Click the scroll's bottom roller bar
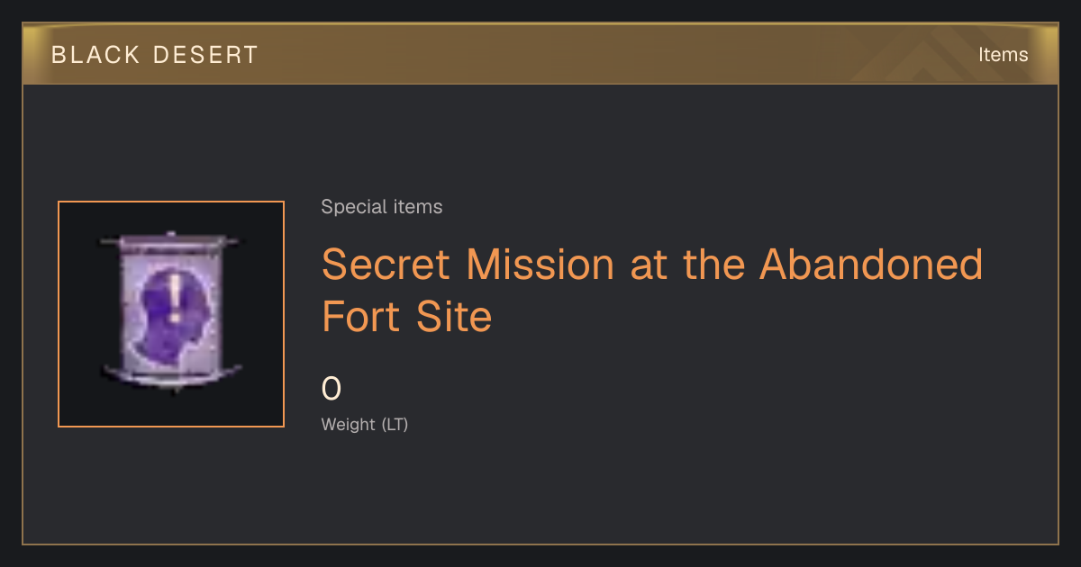The image size is (1081, 567). point(171,374)
